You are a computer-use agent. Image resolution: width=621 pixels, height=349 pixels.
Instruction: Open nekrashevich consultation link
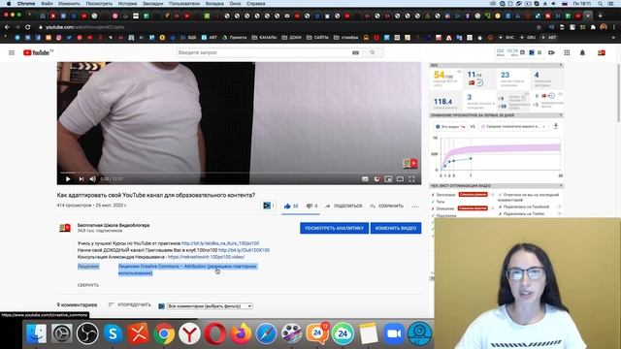point(206,257)
